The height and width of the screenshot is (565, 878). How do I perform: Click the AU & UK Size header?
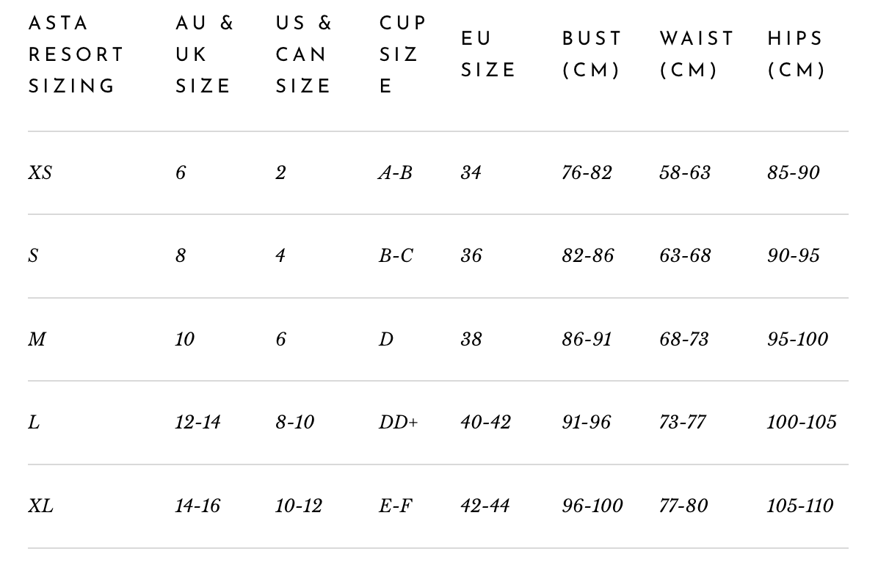point(204,55)
